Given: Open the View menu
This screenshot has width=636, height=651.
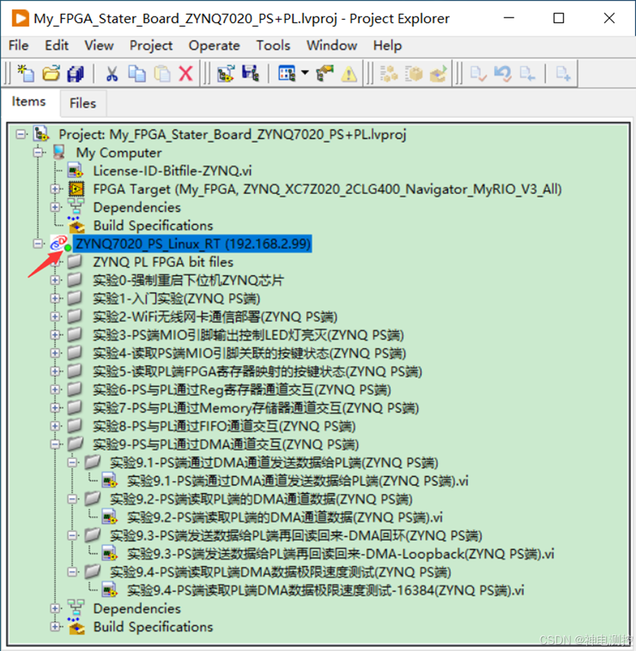Looking at the screenshot, I should 99,45.
